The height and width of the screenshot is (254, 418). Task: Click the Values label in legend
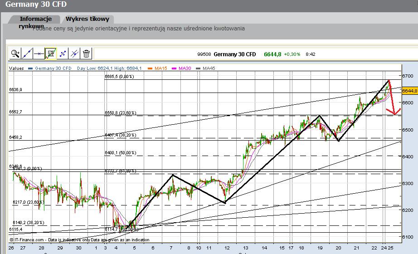coord(16,68)
